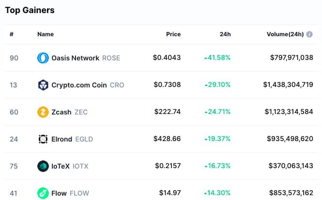
Task: Open the Oasis Network coin page
Action: tap(76, 58)
